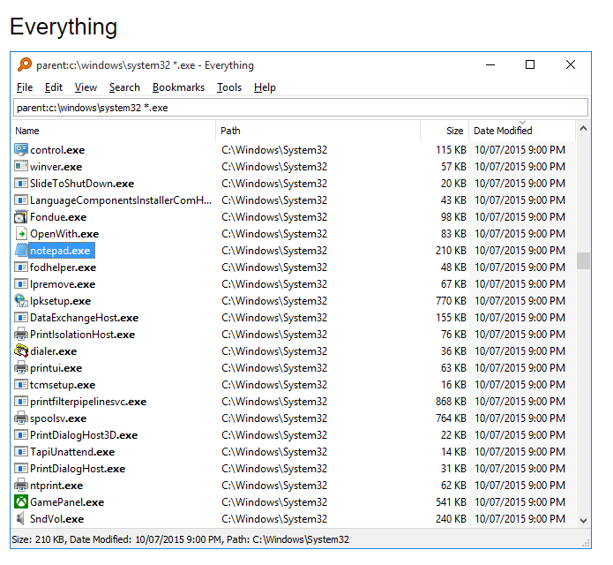
Task: Click the date modified of tcmsetup.exe
Action: pos(520,385)
